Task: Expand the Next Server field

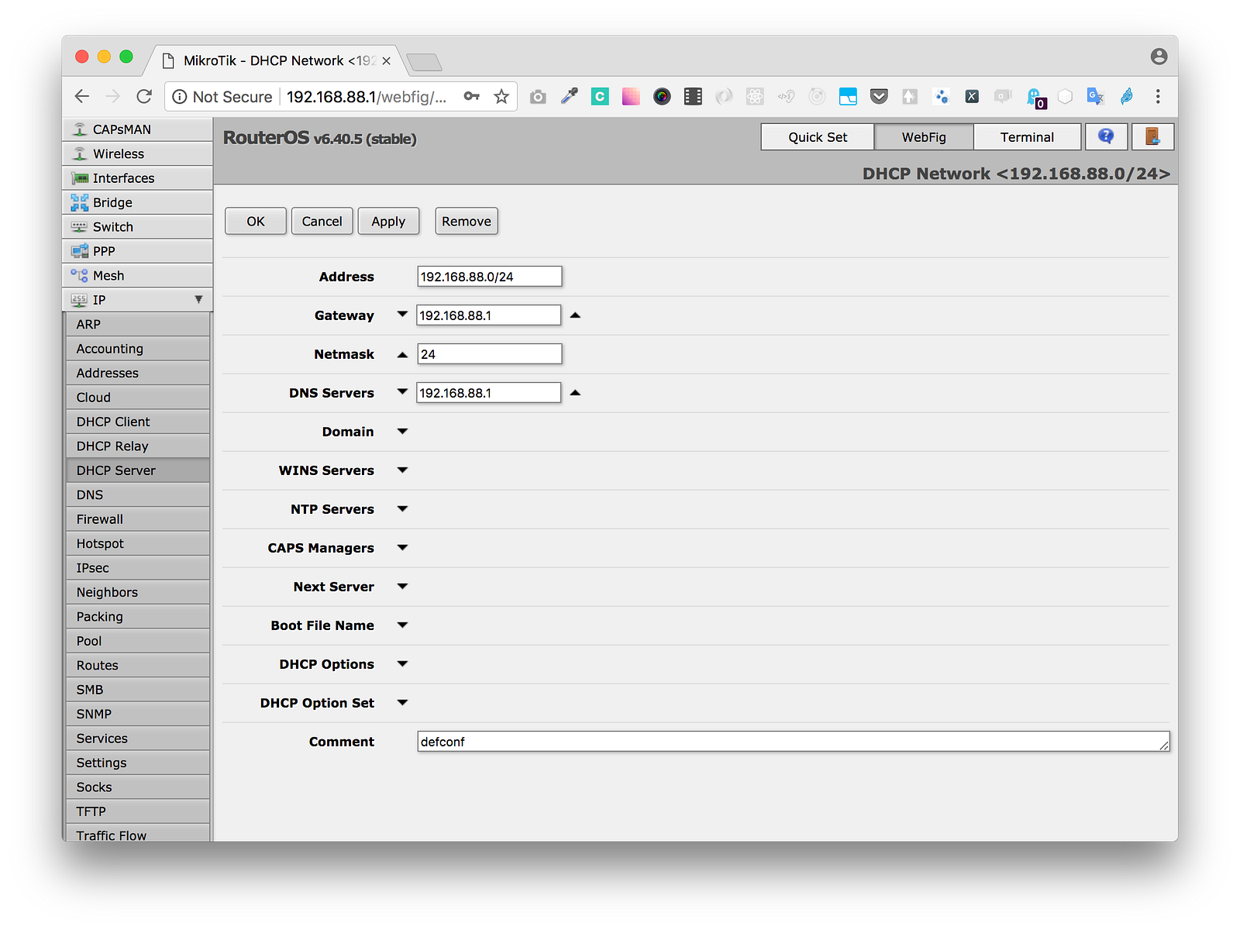Action: coord(402,586)
